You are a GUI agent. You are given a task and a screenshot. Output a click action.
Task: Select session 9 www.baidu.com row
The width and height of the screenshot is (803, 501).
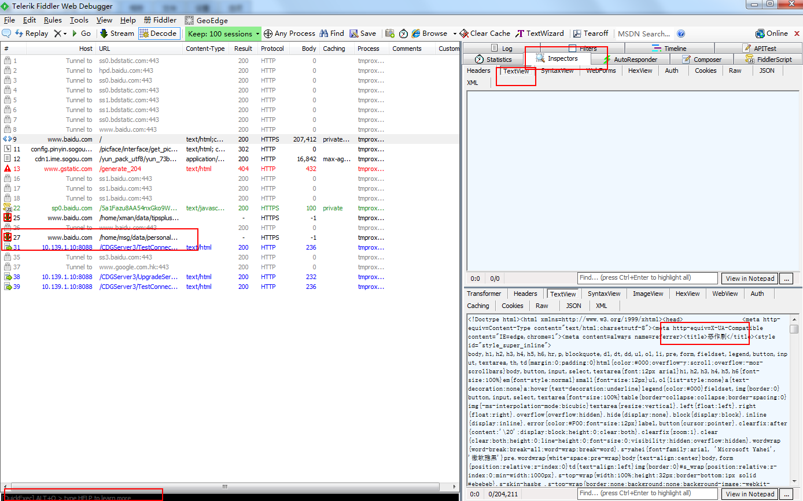coord(230,139)
